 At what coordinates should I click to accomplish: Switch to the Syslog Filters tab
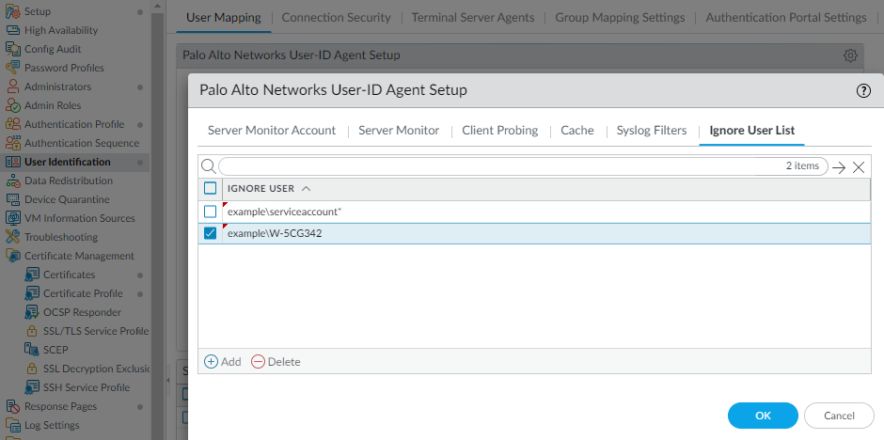point(652,130)
